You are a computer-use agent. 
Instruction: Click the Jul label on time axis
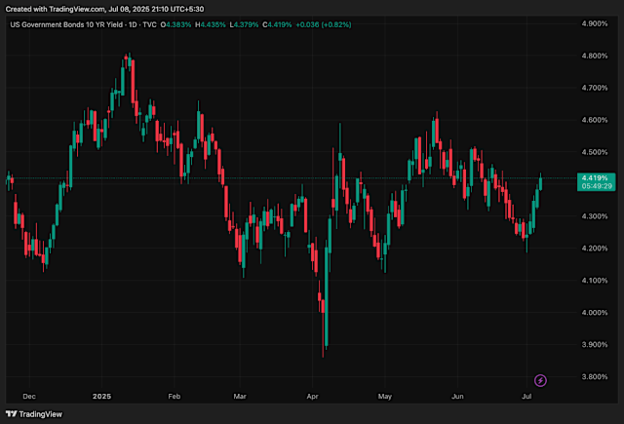coord(526,396)
